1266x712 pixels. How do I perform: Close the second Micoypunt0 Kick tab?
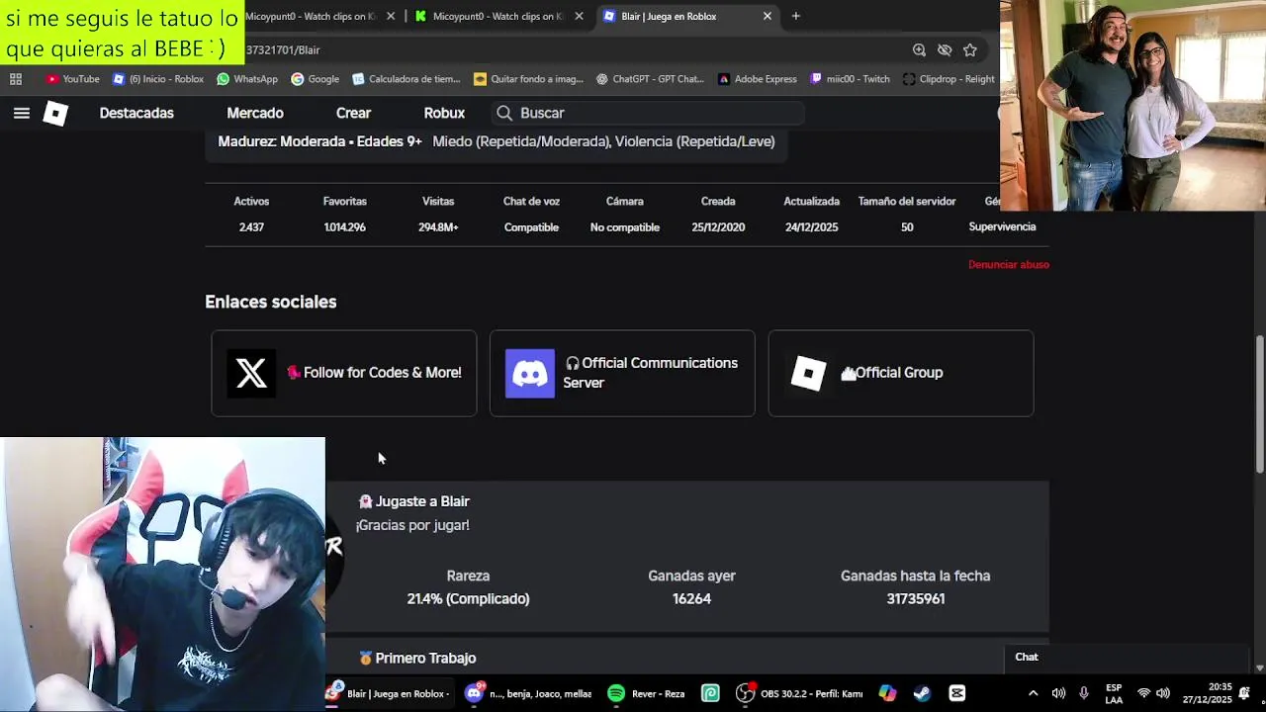(x=579, y=16)
